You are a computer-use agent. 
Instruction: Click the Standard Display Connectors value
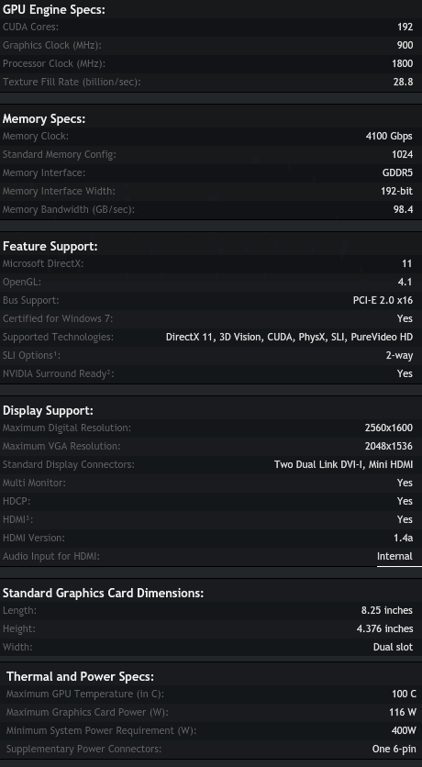coord(343,464)
